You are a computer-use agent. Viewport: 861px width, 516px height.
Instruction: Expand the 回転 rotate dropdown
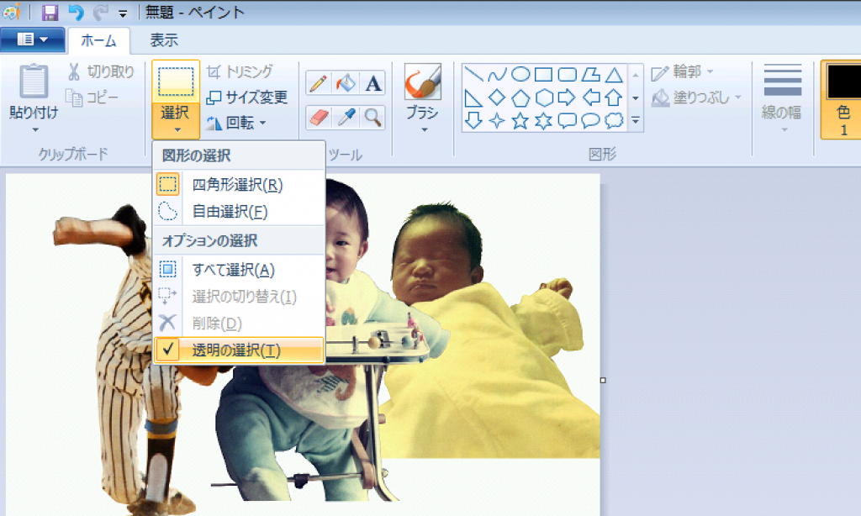pos(235,124)
